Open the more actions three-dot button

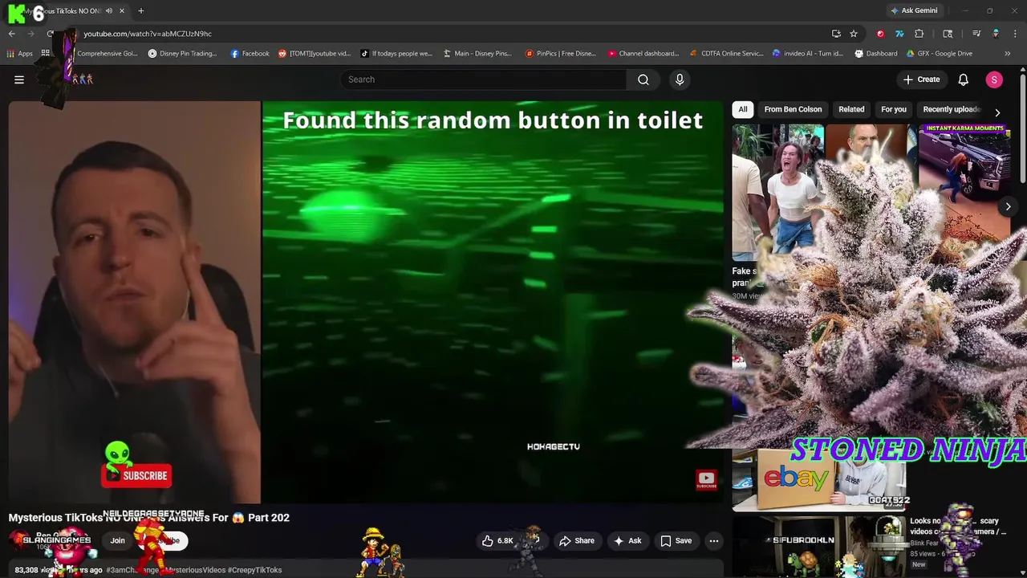click(x=713, y=540)
